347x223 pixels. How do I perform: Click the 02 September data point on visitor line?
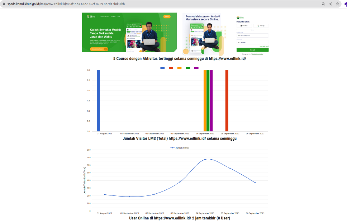(155, 194)
